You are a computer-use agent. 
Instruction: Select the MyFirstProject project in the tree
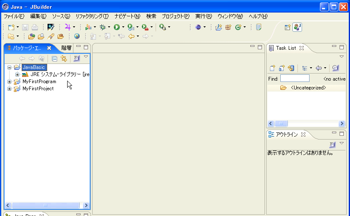coord(38,89)
